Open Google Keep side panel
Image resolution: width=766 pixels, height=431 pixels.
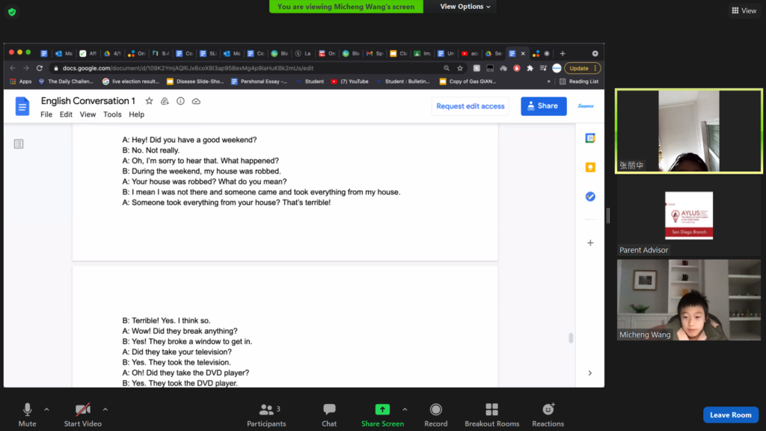[x=590, y=167]
